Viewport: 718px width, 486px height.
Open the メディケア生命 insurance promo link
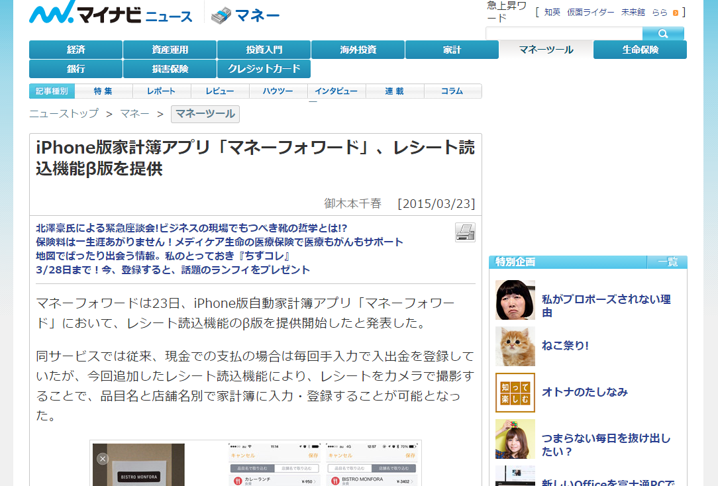point(219,242)
